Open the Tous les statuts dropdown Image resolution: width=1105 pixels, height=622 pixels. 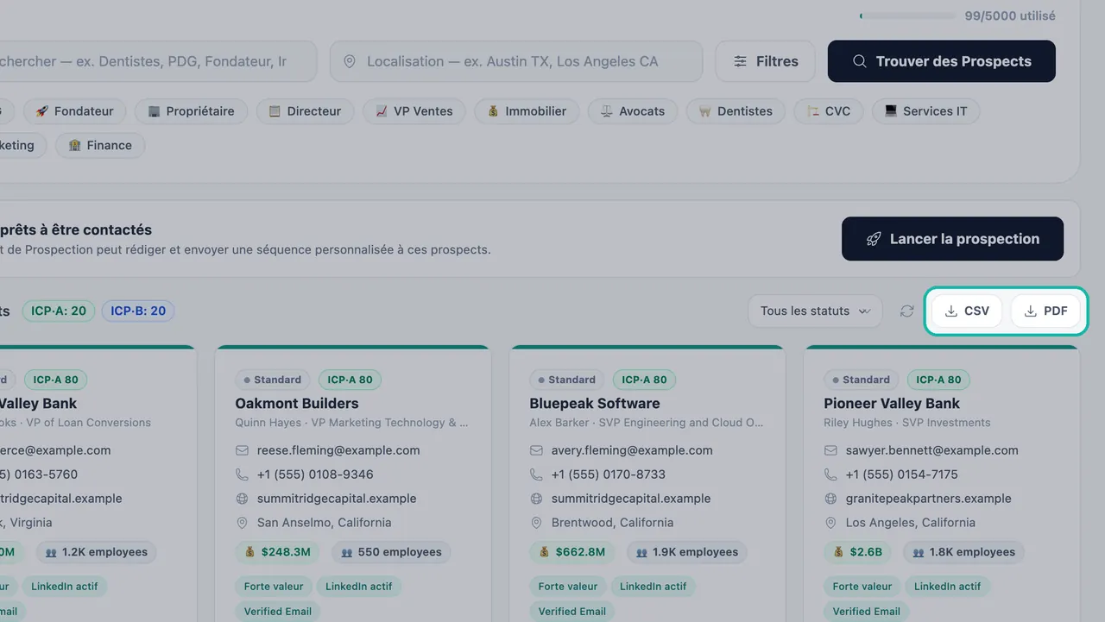click(815, 311)
